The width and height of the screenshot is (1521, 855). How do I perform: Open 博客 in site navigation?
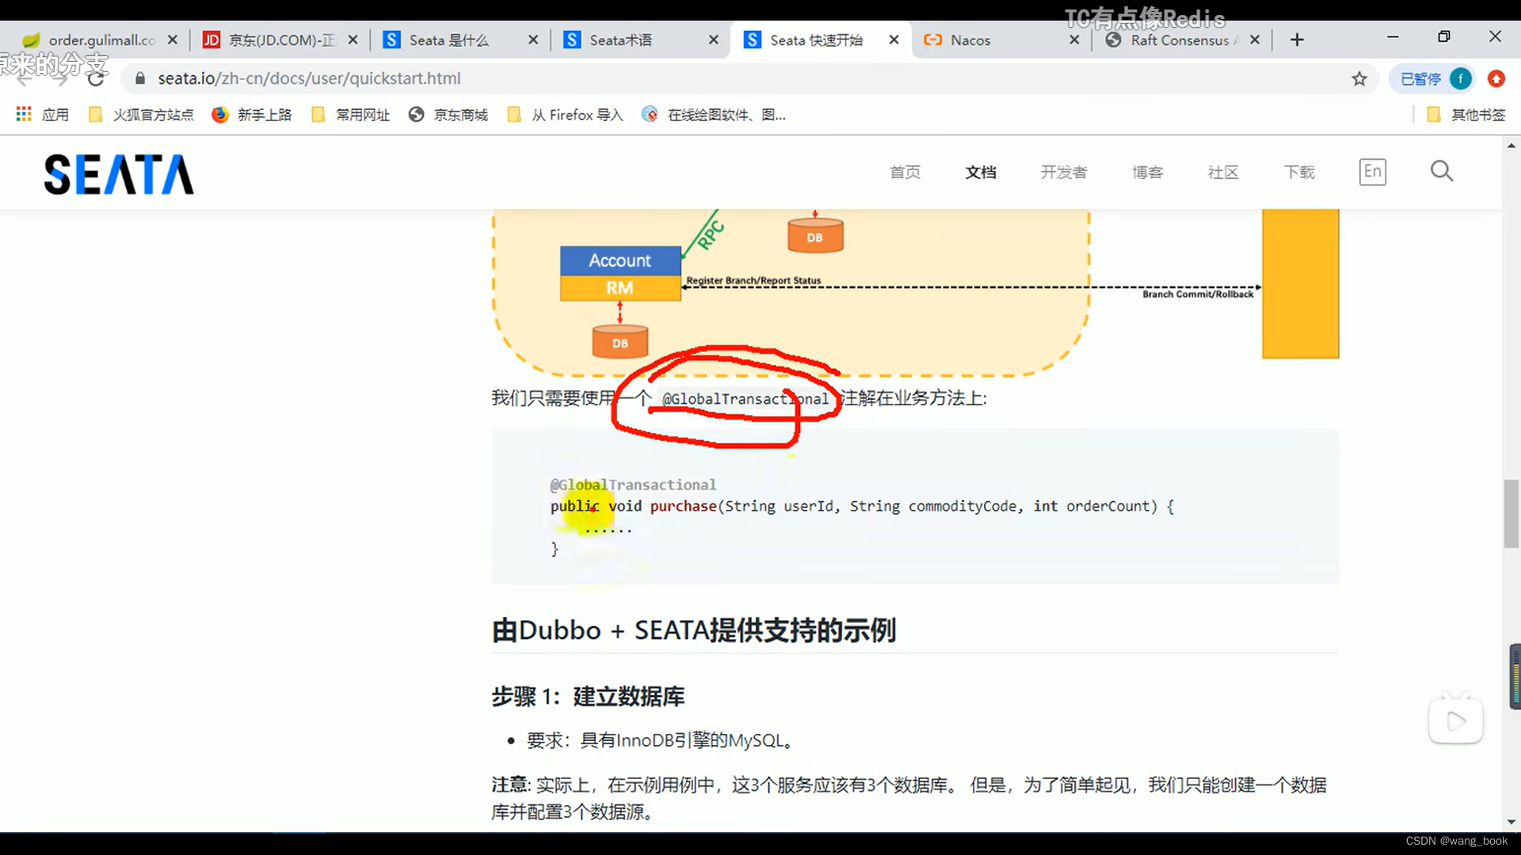coord(1147,172)
